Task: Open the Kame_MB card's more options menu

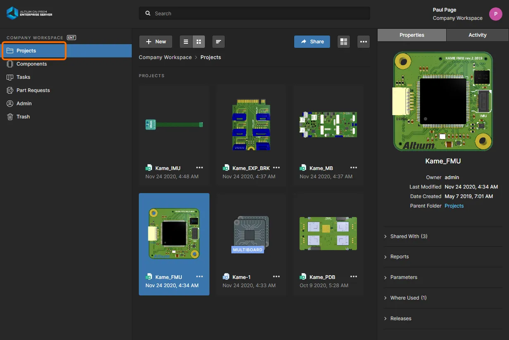Action: 354,168
